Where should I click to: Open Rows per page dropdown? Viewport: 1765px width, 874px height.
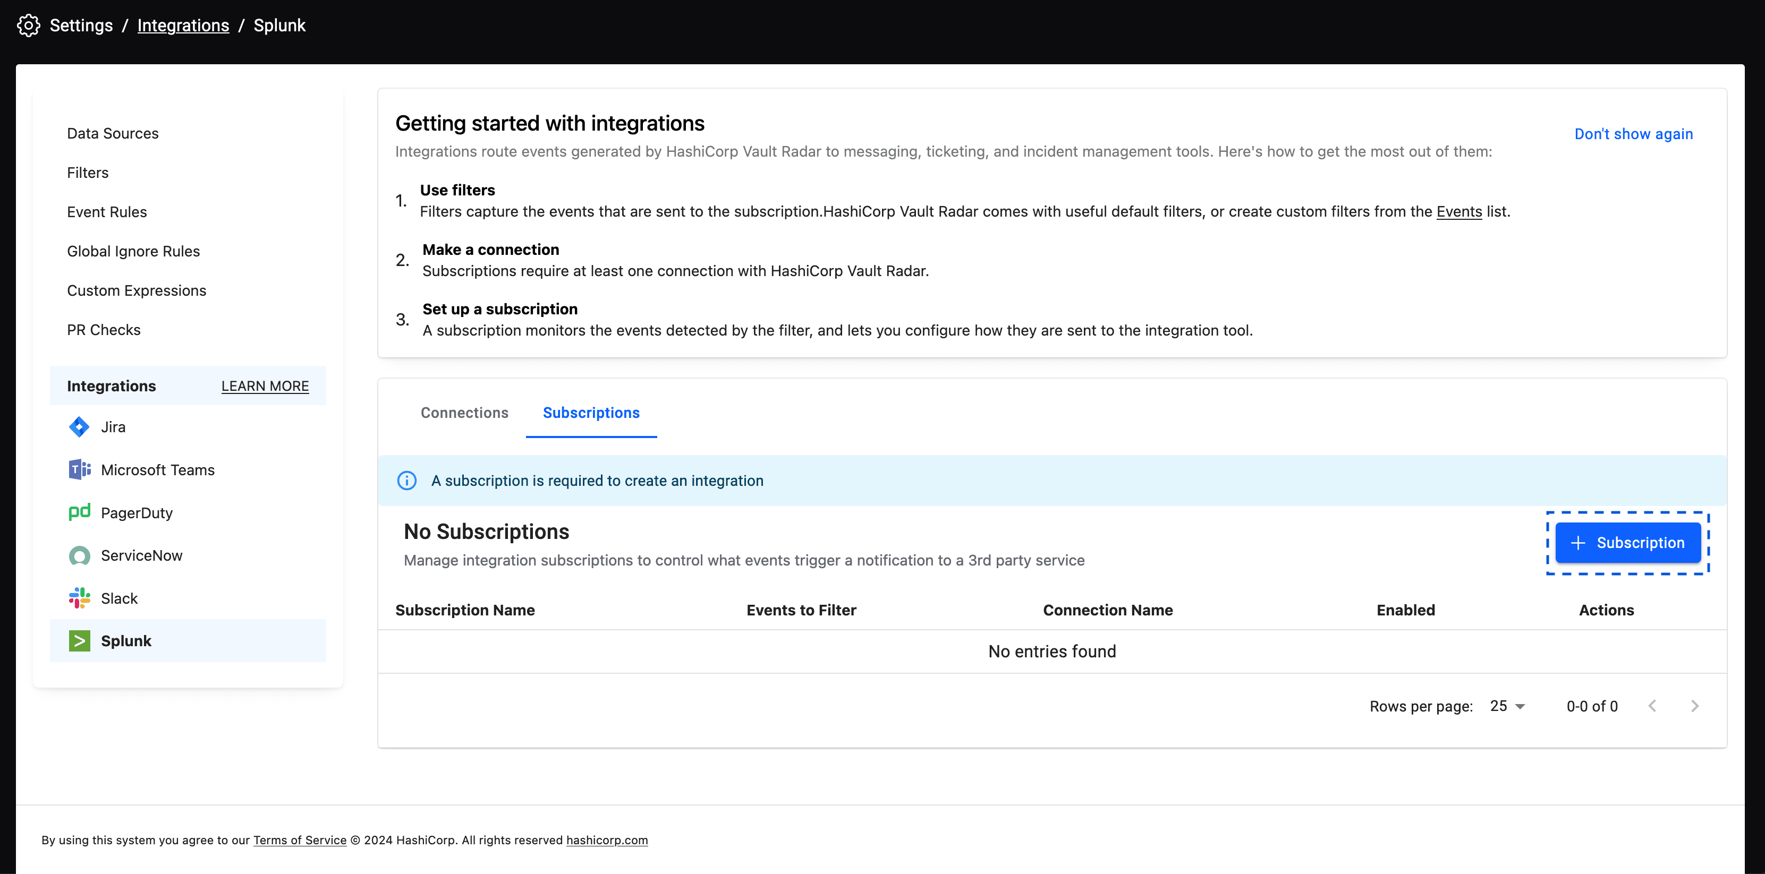click(1507, 706)
